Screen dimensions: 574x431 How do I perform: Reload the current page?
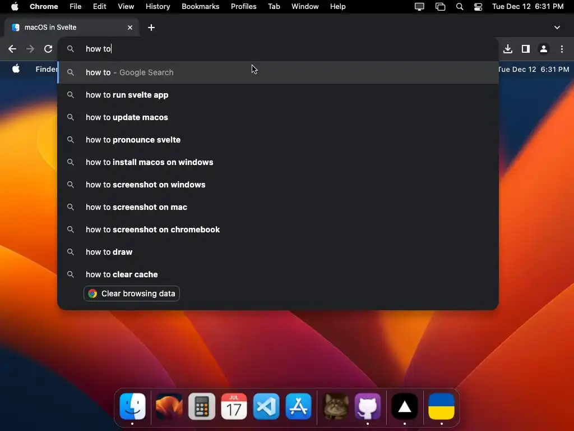[x=48, y=49]
